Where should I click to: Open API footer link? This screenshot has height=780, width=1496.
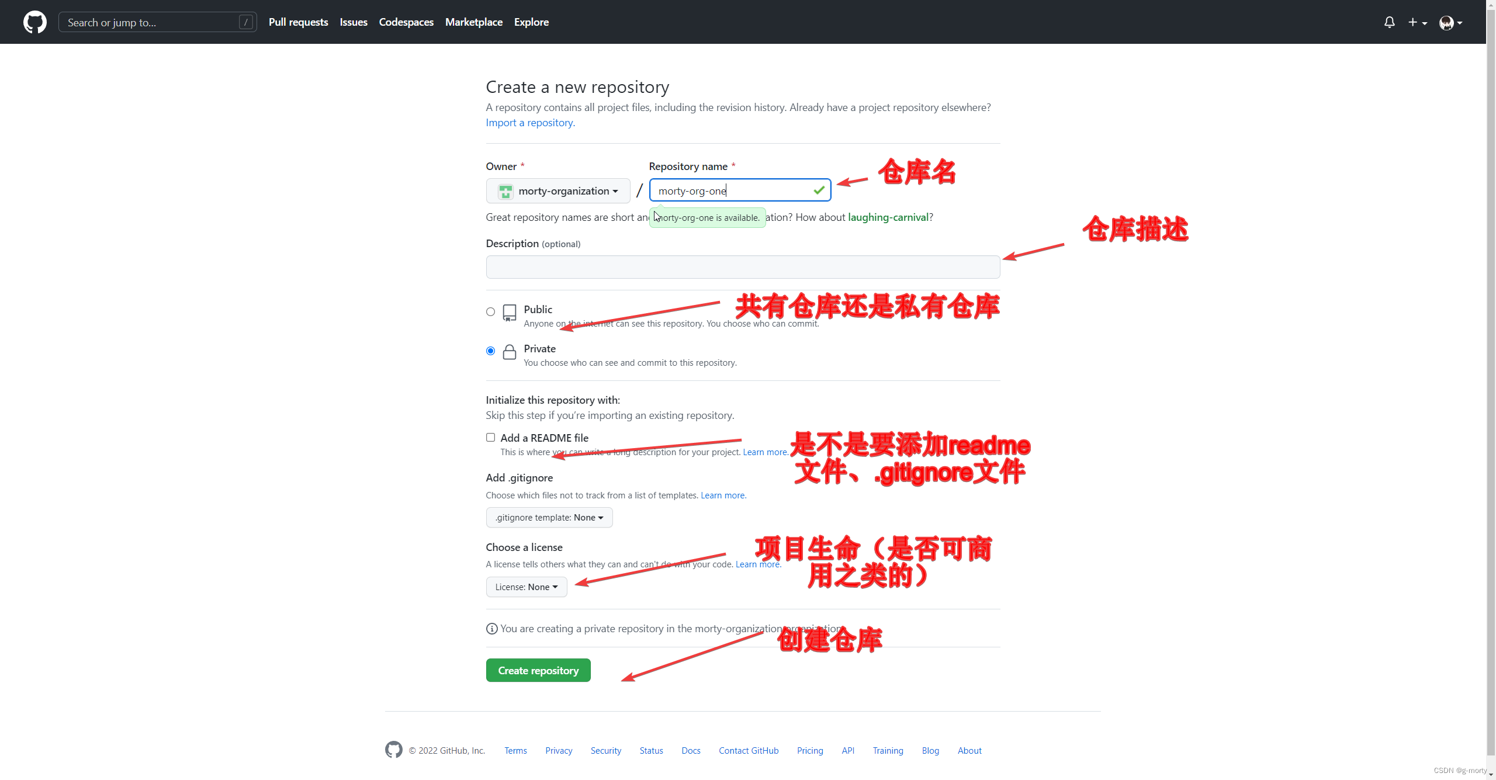coord(848,751)
